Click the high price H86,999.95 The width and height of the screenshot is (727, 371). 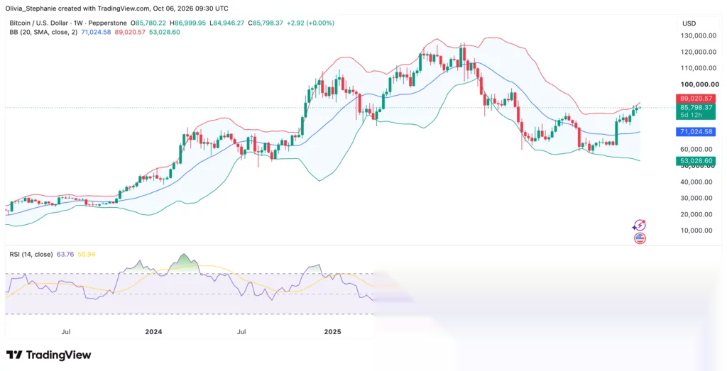coord(187,23)
